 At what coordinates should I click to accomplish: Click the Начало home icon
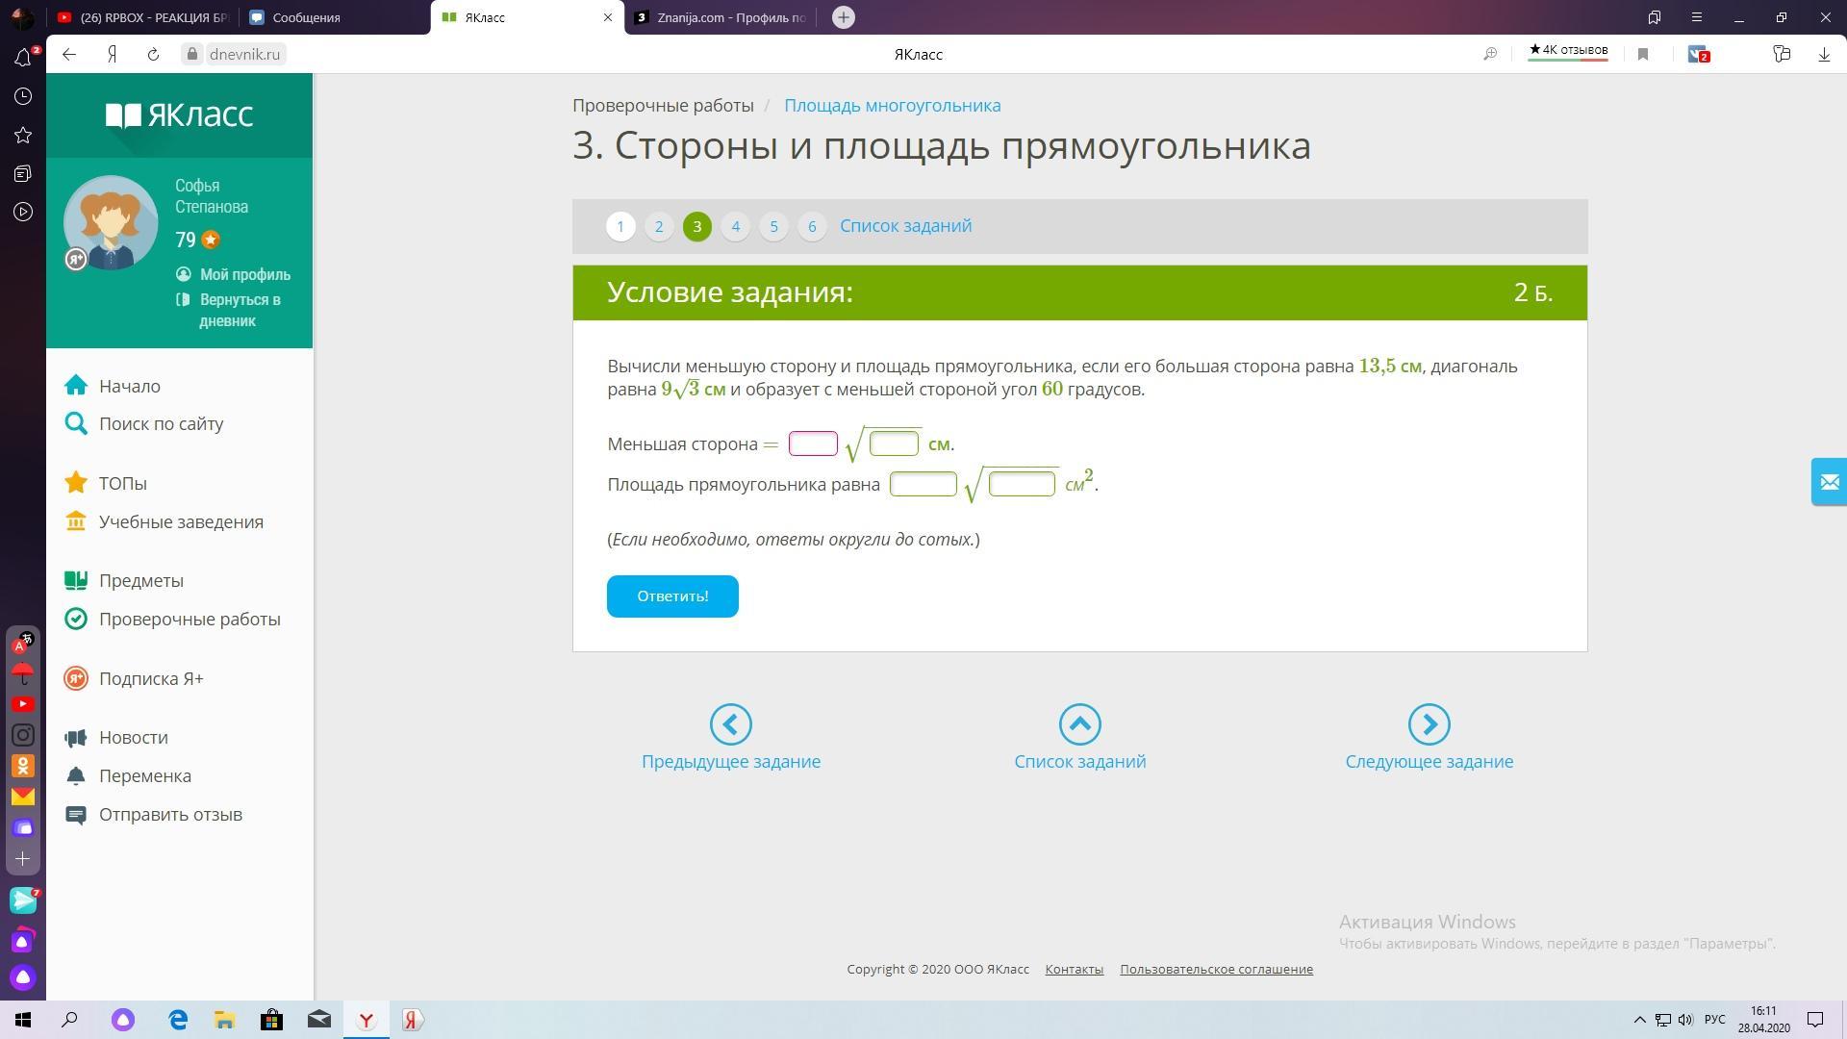pos(76,386)
